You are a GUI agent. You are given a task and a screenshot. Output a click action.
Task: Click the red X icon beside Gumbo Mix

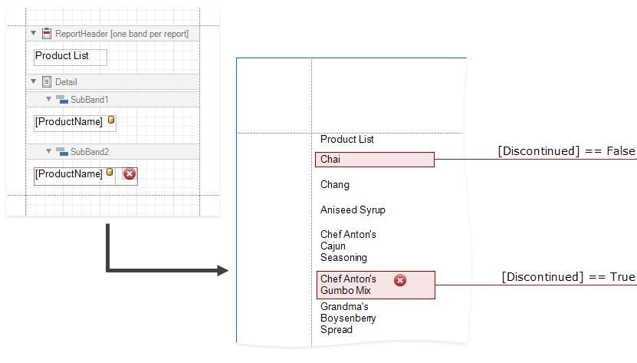399,280
